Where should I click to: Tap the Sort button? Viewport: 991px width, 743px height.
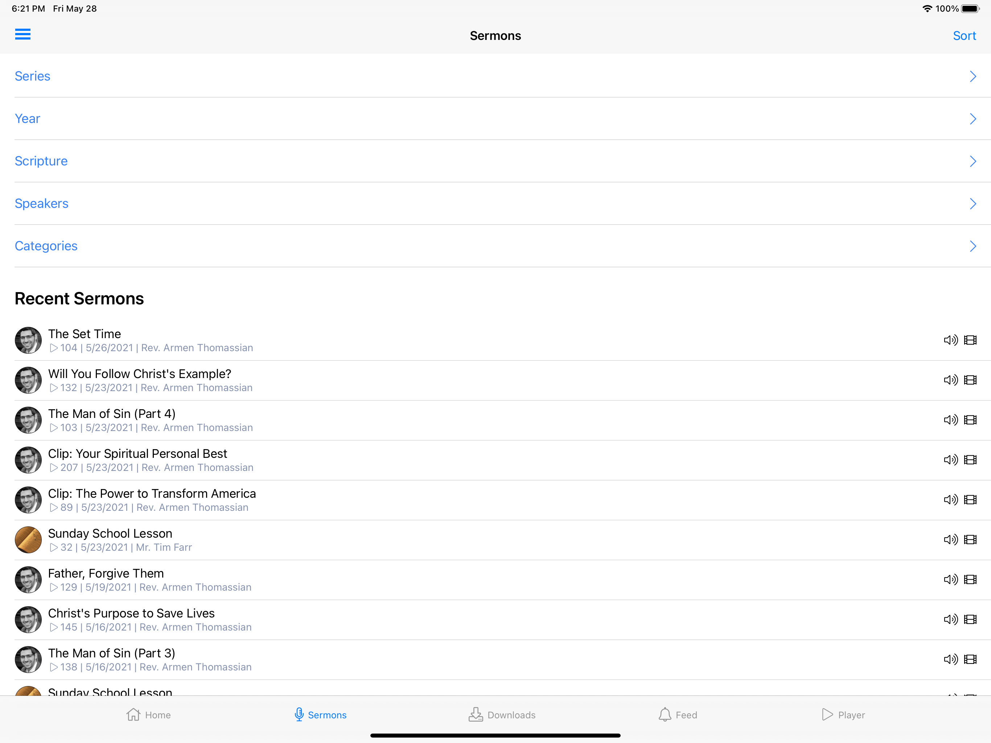pyautogui.click(x=964, y=36)
